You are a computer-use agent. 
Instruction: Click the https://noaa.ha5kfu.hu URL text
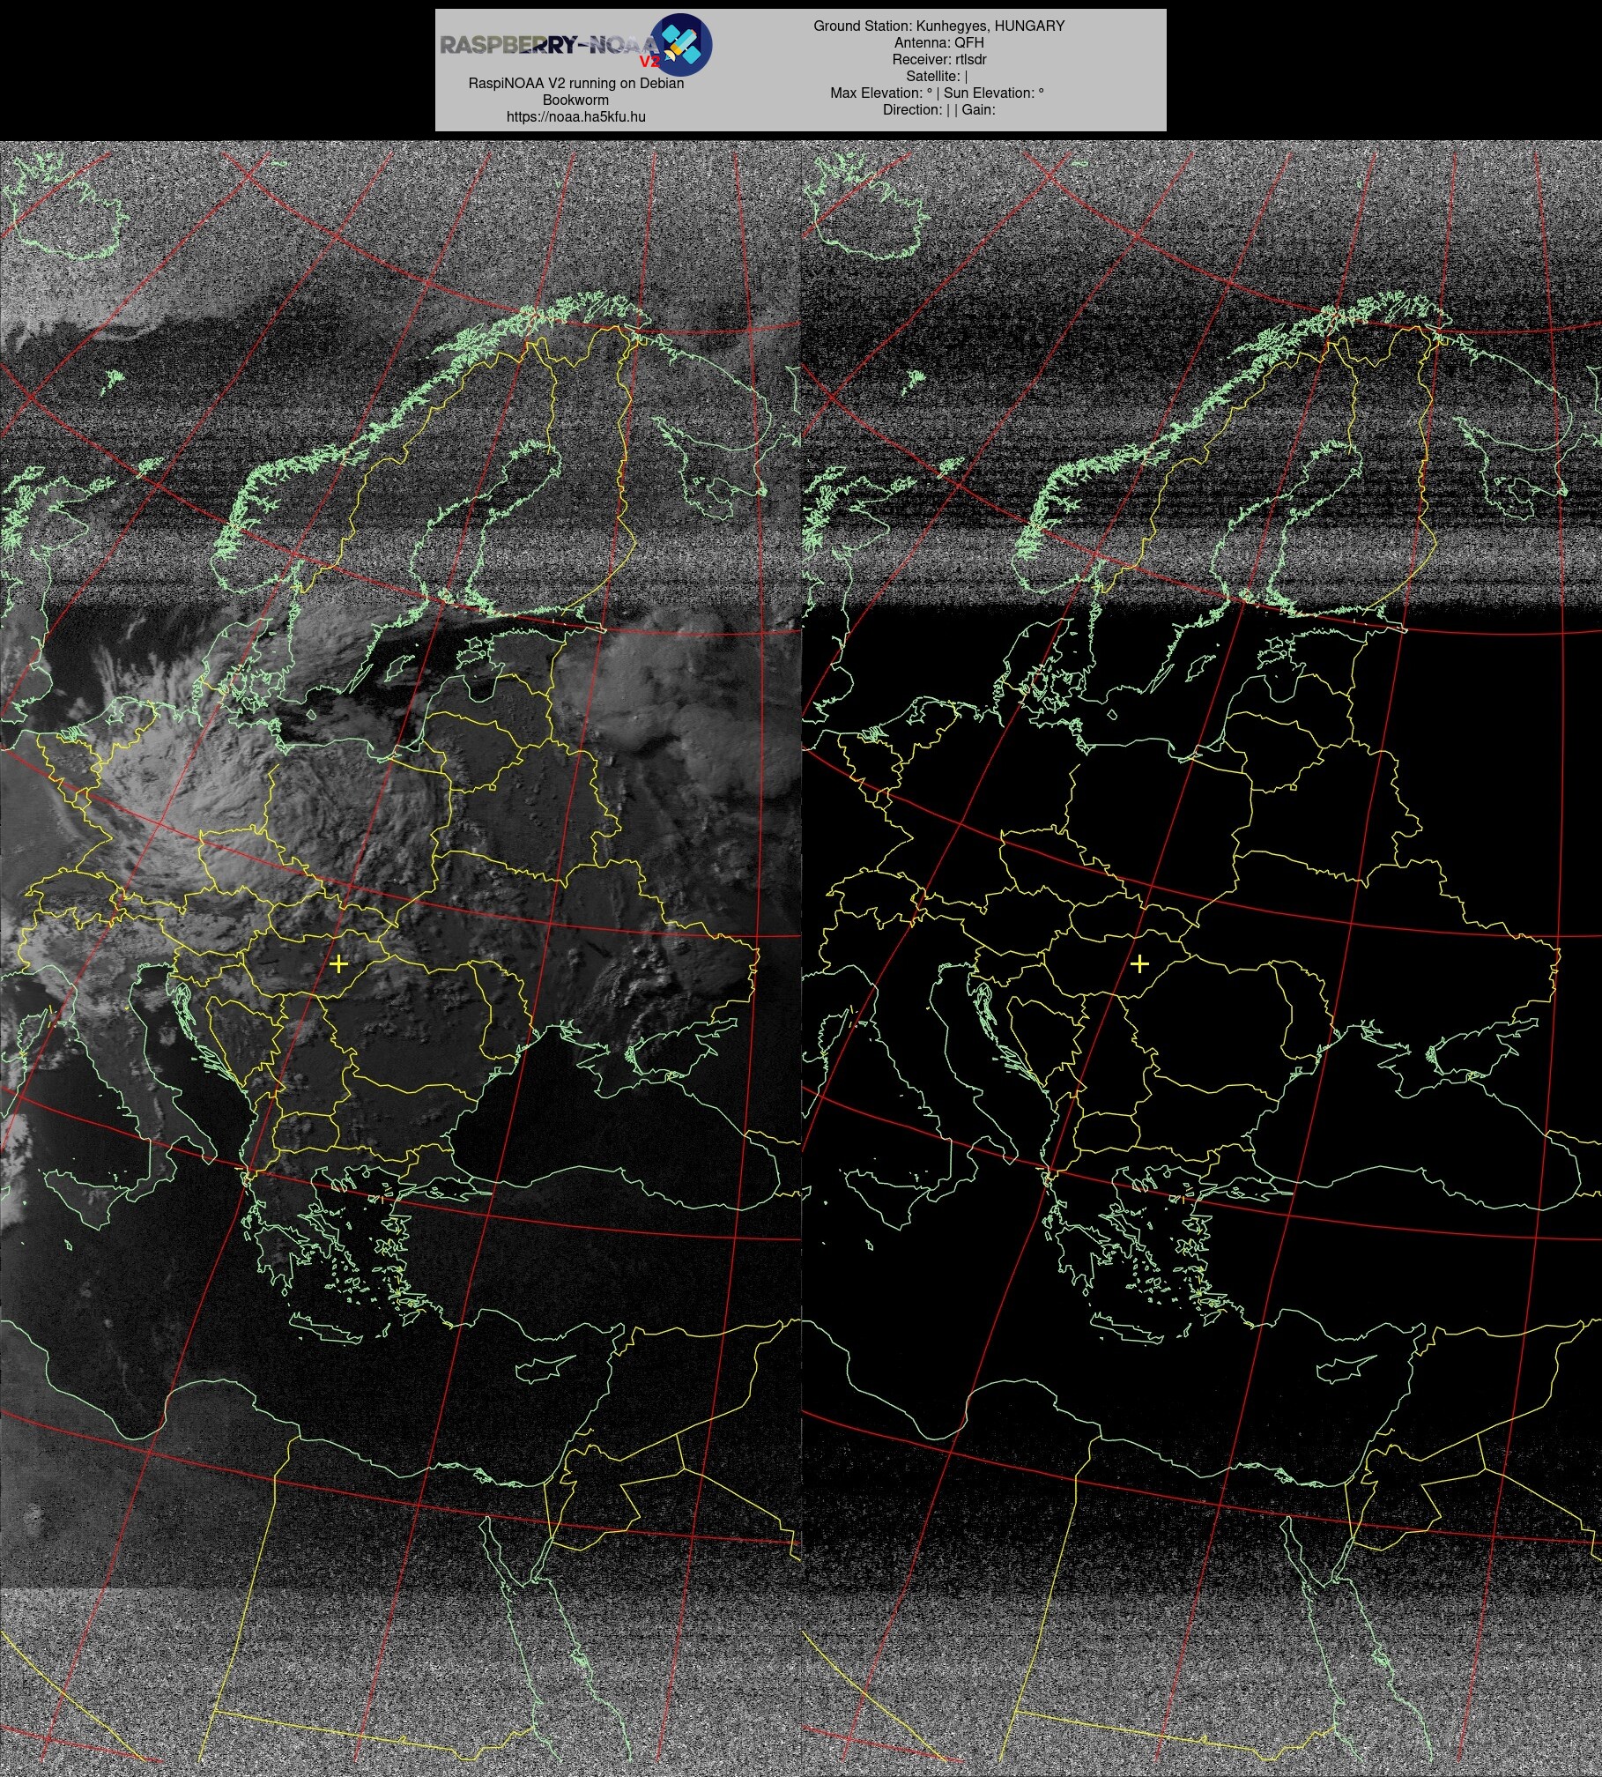tap(575, 116)
